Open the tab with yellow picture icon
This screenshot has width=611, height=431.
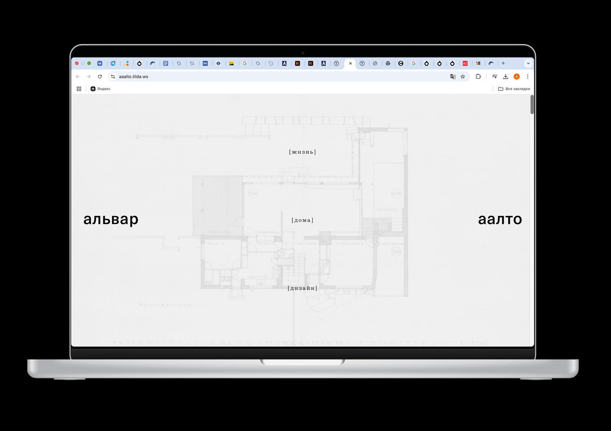pos(232,63)
